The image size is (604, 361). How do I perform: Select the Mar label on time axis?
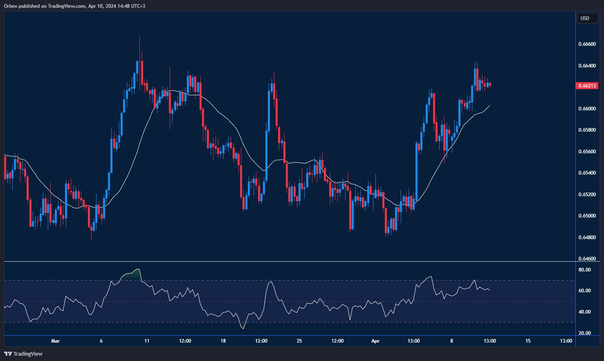pos(56,341)
